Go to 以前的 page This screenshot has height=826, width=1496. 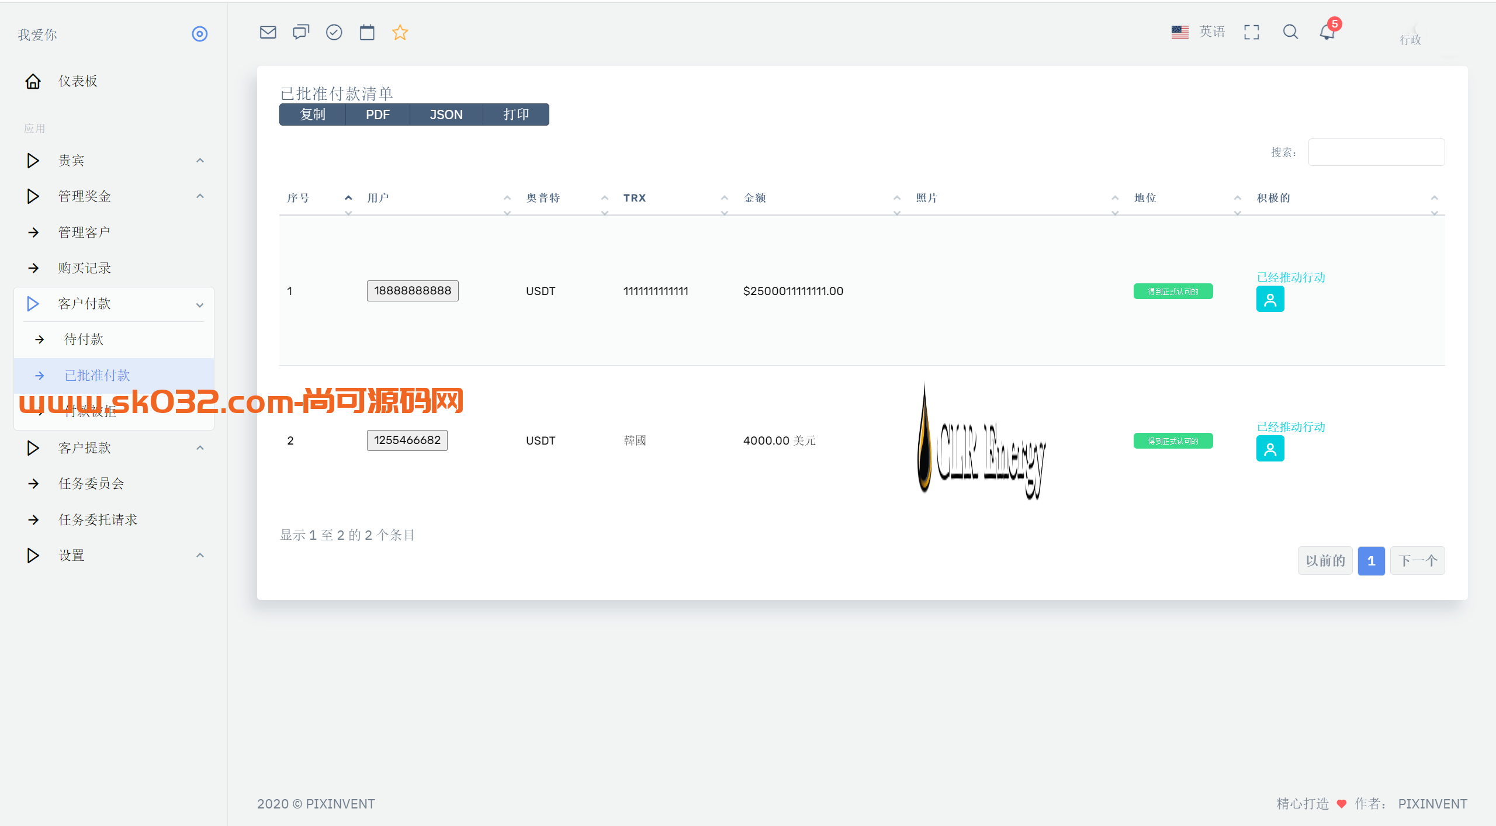1325,561
